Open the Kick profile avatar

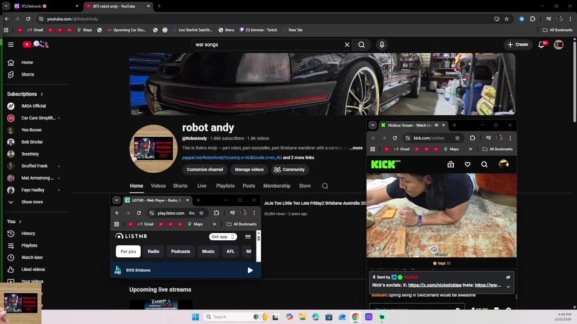pyautogui.click(x=504, y=164)
